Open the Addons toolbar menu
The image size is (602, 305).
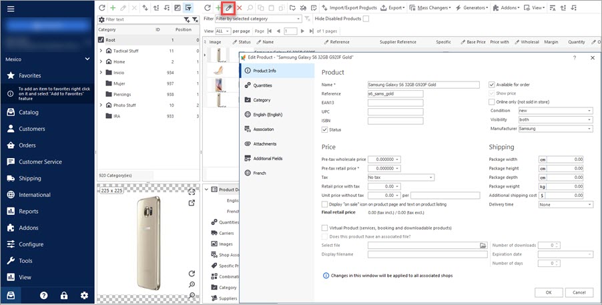coord(506,8)
